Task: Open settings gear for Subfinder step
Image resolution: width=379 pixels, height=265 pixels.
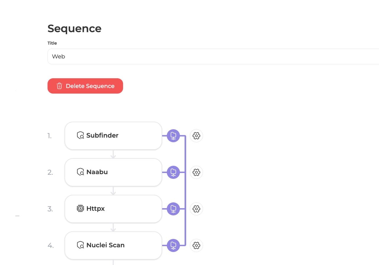Action: point(196,136)
